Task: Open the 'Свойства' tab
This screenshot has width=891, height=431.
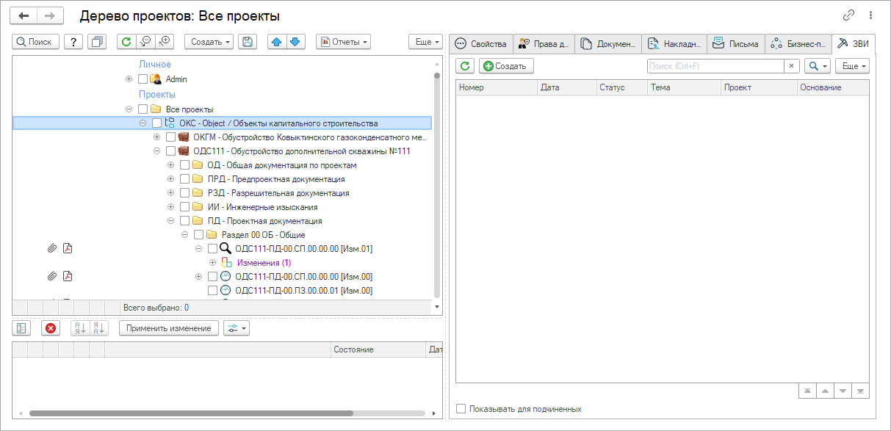Action: pos(481,44)
